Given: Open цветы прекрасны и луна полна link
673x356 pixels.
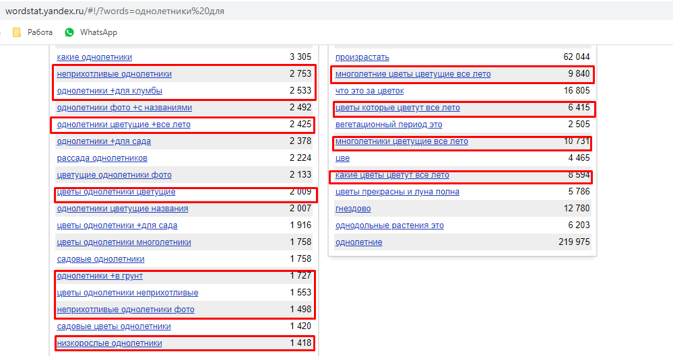Looking at the screenshot, I should point(397,192).
